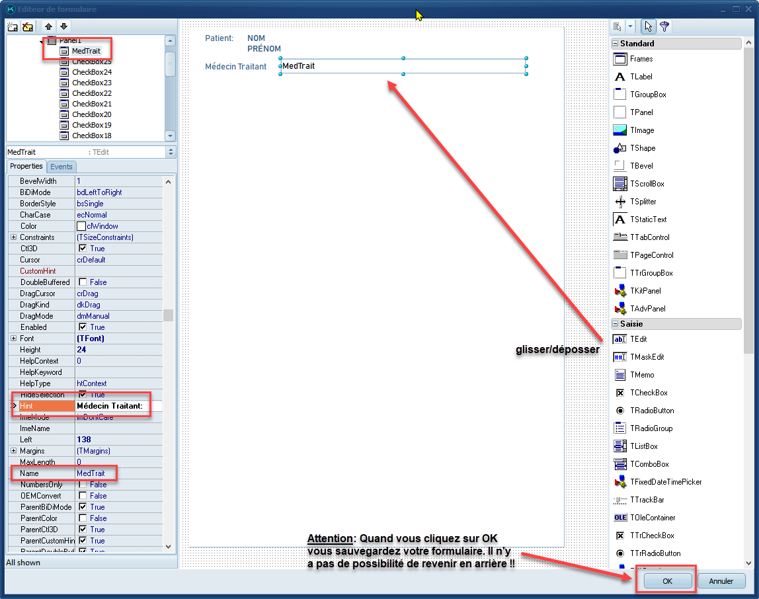Click the delete component icon
This screenshot has width=759, height=599.
pos(28,27)
